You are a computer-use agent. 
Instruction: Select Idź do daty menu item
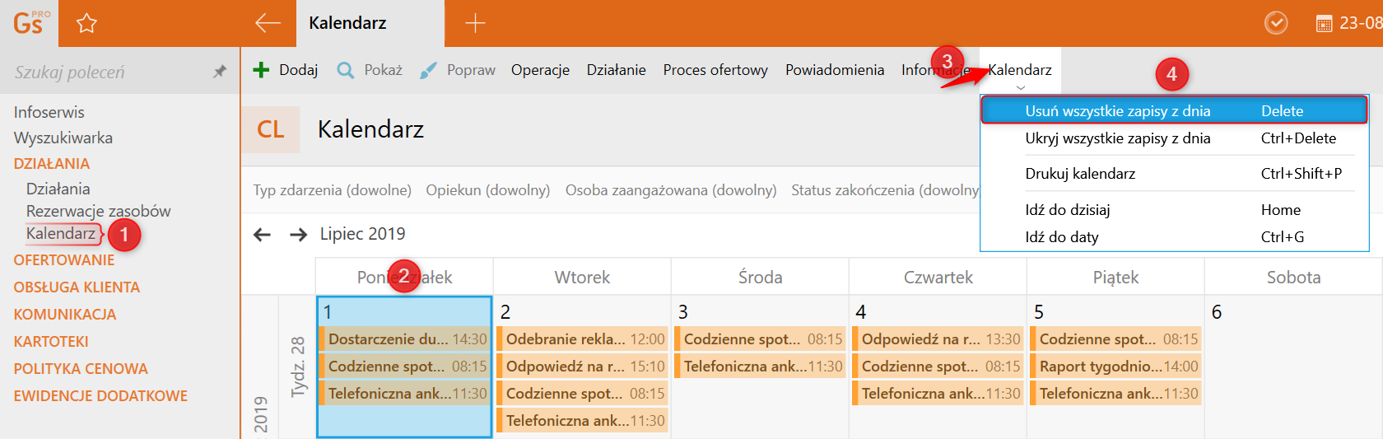[x=1062, y=237]
